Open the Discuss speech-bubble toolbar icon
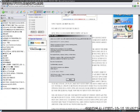140x112 pixels. tap(68, 12)
